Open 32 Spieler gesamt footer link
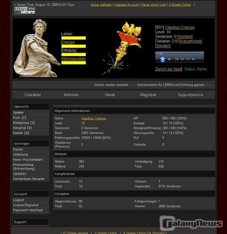227x234 pixels. 75,232
